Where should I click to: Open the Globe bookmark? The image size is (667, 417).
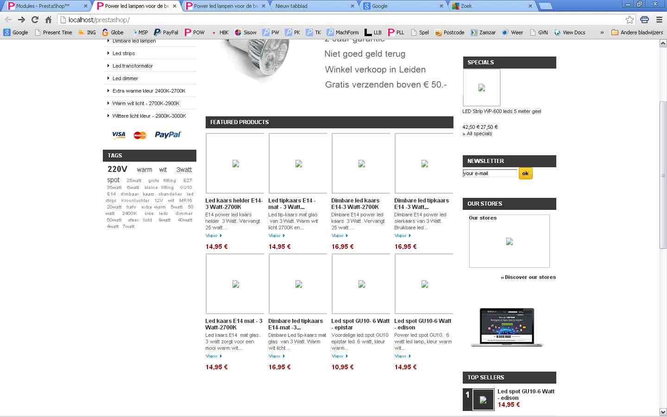click(x=113, y=32)
